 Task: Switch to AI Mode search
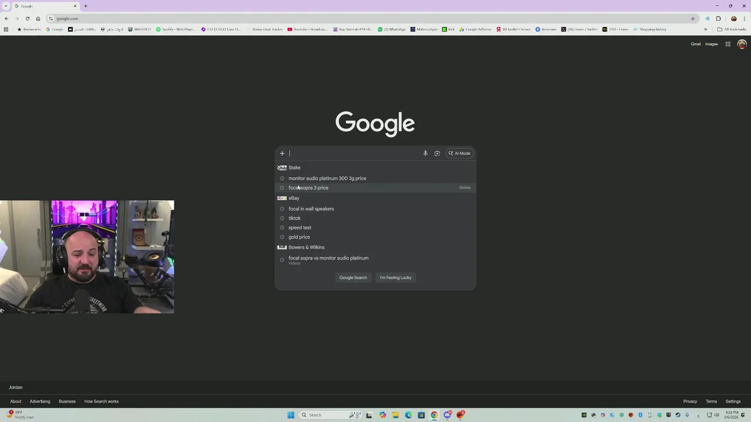tap(459, 154)
